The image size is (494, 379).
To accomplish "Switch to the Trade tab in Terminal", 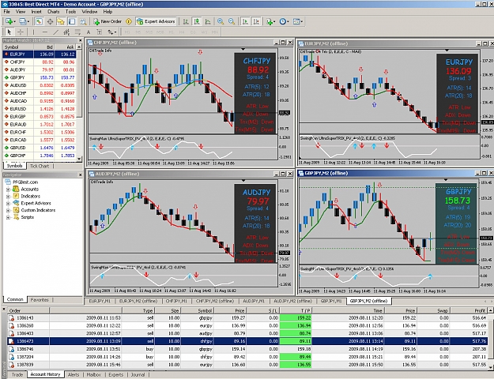I will tap(17, 374).
